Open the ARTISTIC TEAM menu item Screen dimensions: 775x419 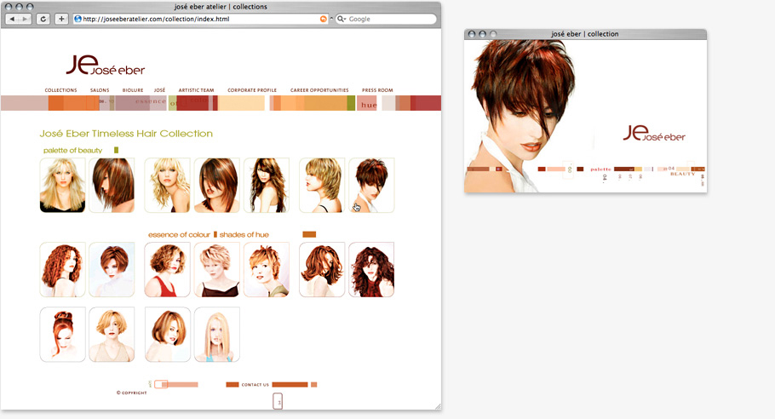pyautogui.click(x=196, y=90)
